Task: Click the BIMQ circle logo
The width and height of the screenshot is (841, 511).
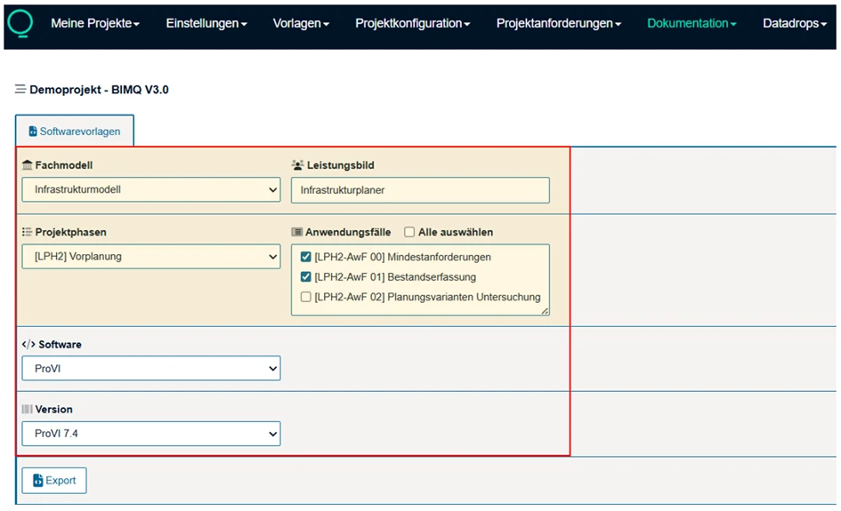Action: click(20, 24)
